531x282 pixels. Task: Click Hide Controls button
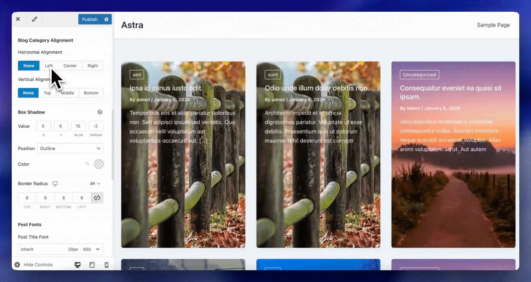(34, 265)
